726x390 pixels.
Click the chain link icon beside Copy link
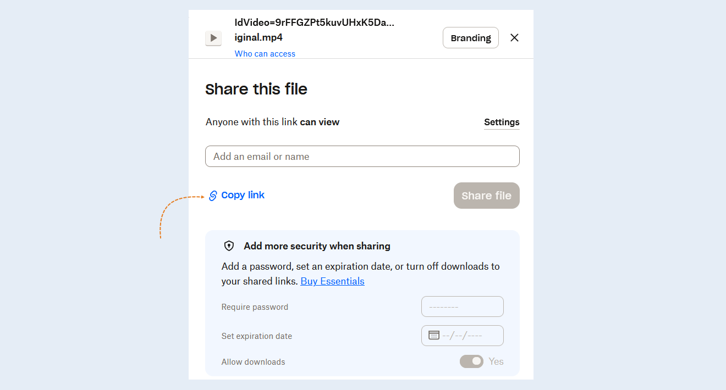[x=213, y=196]
